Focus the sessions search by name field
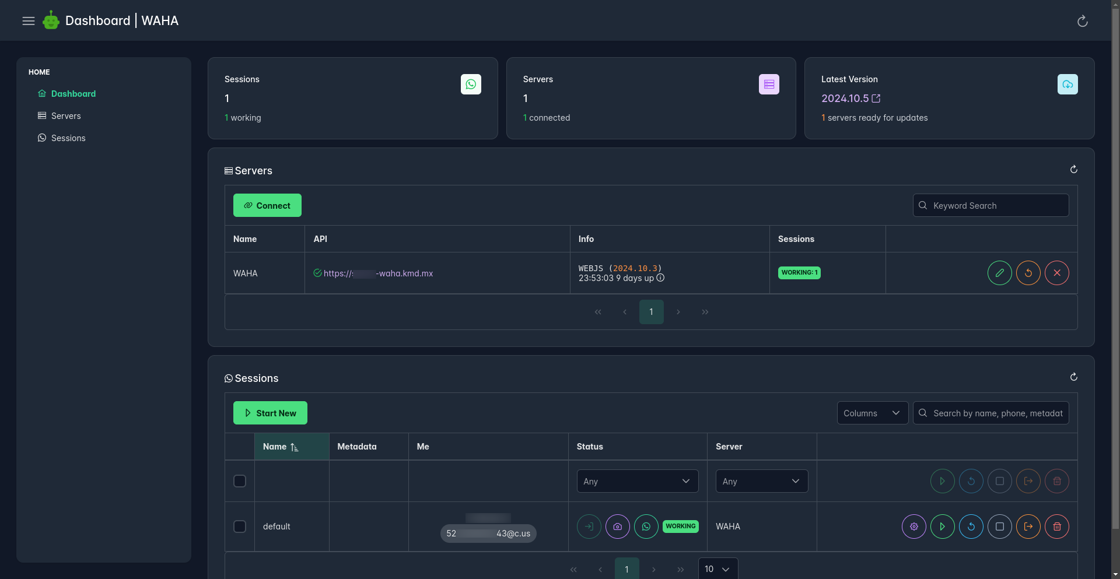 click(x=991, y=413)
